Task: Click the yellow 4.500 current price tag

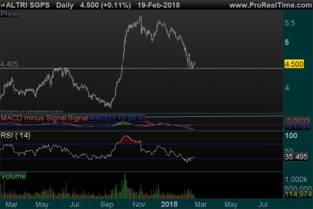Action: pyautogui.click(x=294, y=64)
